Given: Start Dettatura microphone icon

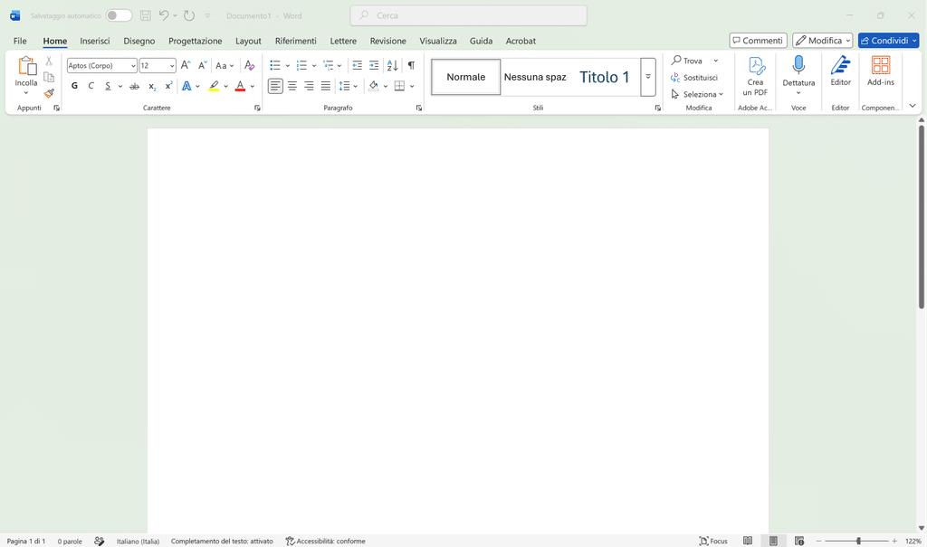Looking at the screenshot, I should pyautogui.click(x=798, y=64).
